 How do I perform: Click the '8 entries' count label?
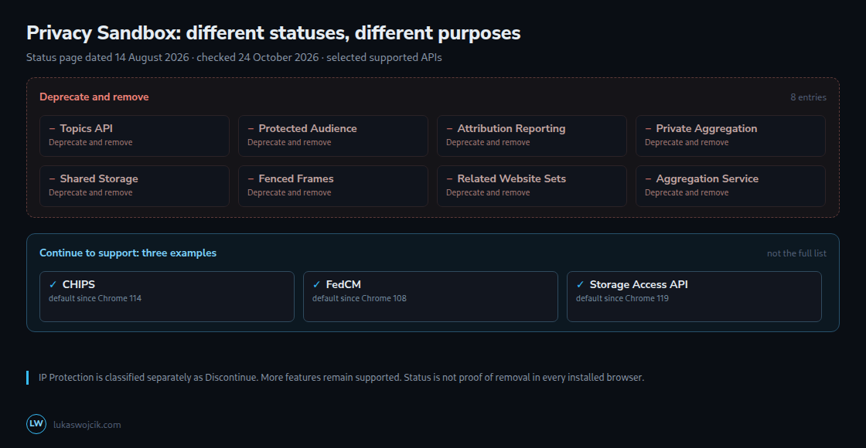pyautogui.click(x=809, y=97)
